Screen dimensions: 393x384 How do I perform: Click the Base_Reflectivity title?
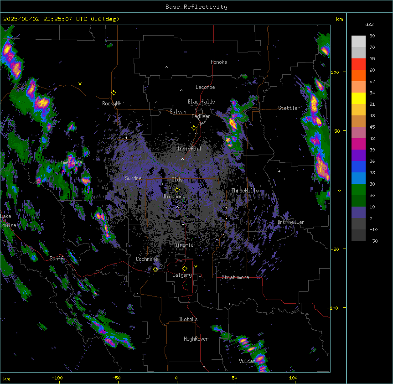click(x=196, y=7)
